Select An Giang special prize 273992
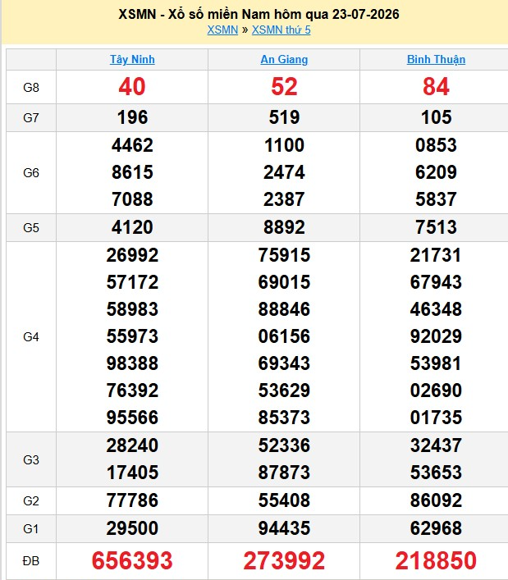Screen dimensions: 508x580 pyautogui.click(x=284, y=561)
